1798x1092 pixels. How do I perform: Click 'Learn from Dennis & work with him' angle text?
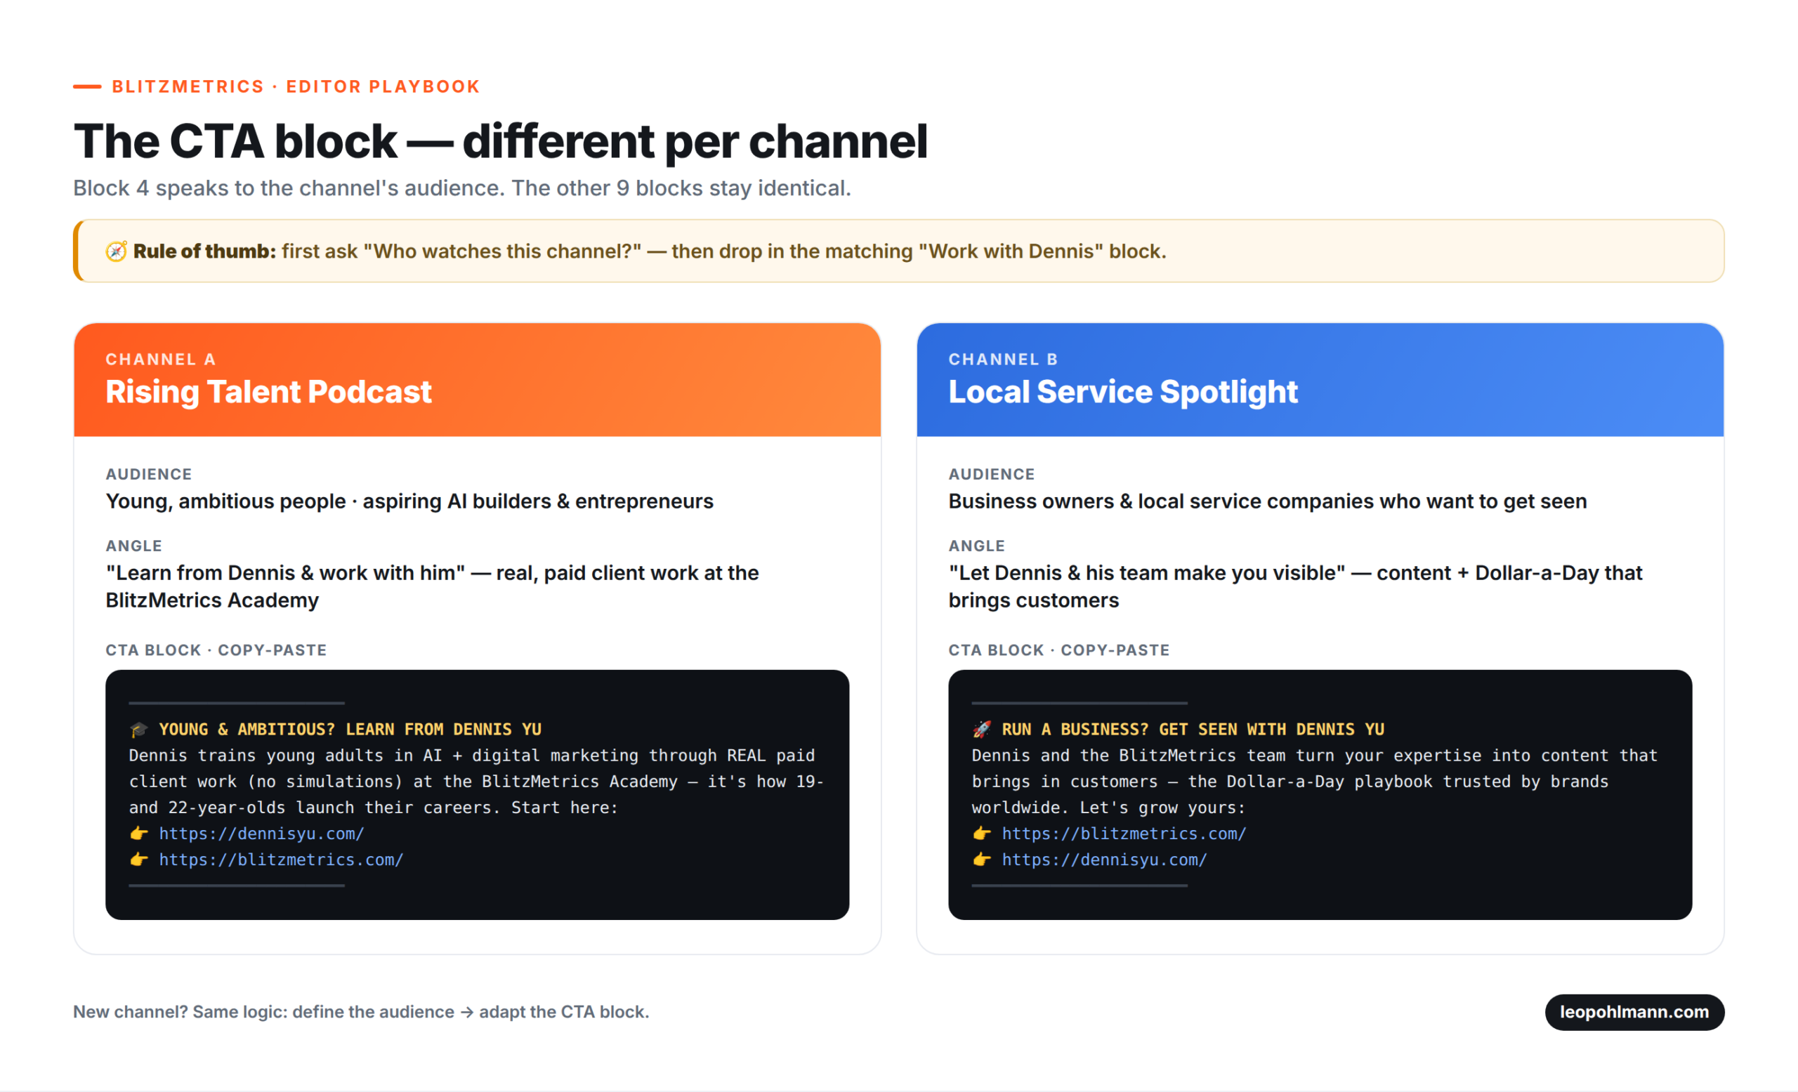432,586
